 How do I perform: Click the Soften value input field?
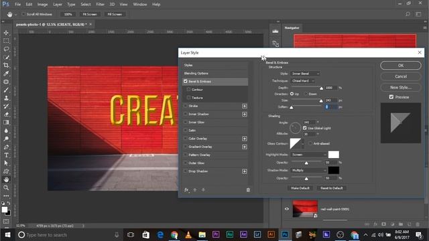click(x=330, y=107)
